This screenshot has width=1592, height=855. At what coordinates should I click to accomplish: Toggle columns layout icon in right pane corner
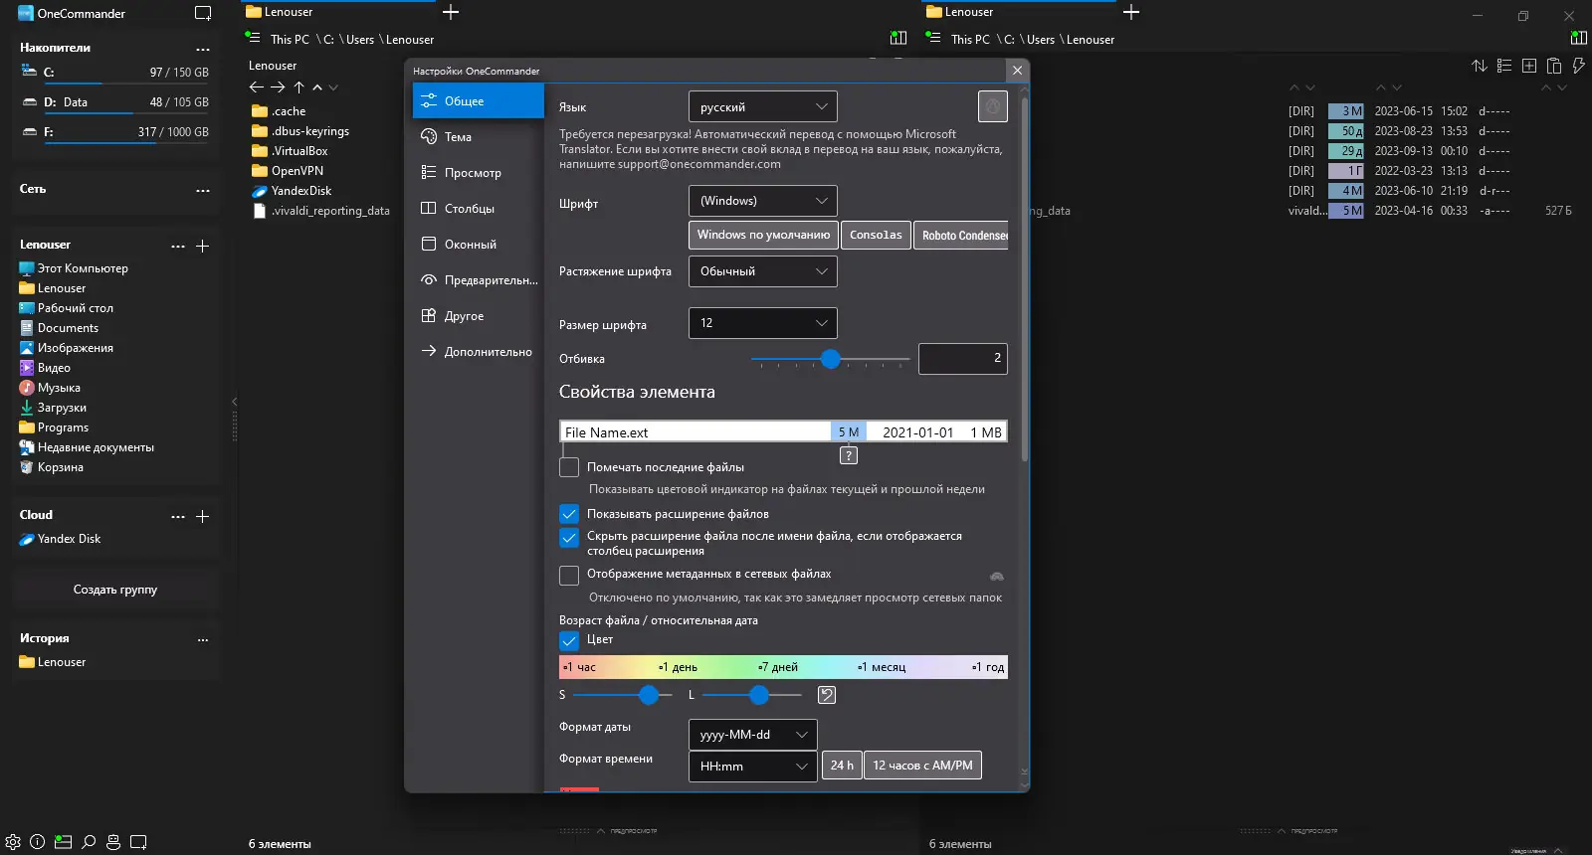pyautogui.click(x=1578, y=38)
